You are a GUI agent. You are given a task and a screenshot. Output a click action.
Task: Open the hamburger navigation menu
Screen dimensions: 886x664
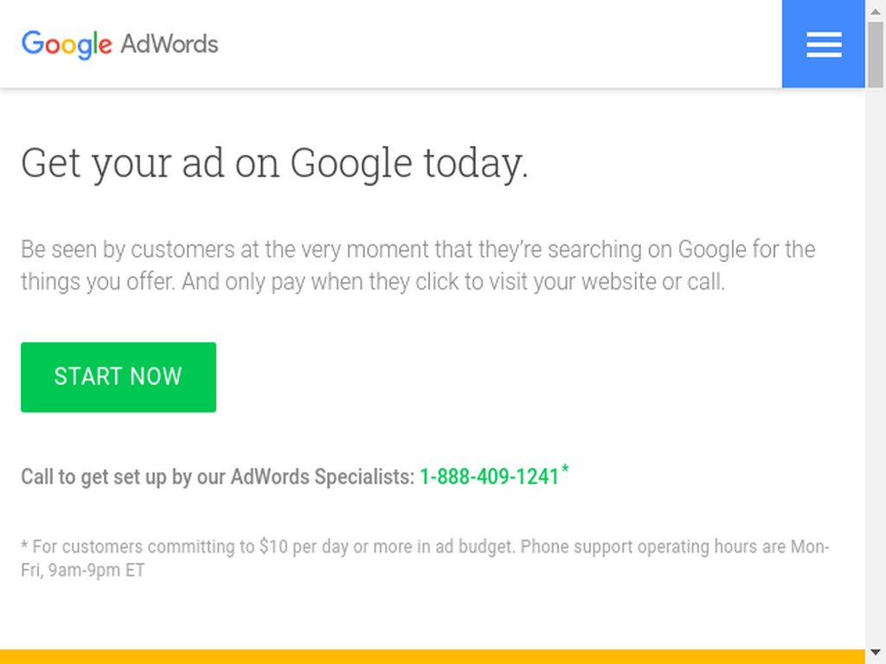(x=824, y=44)
